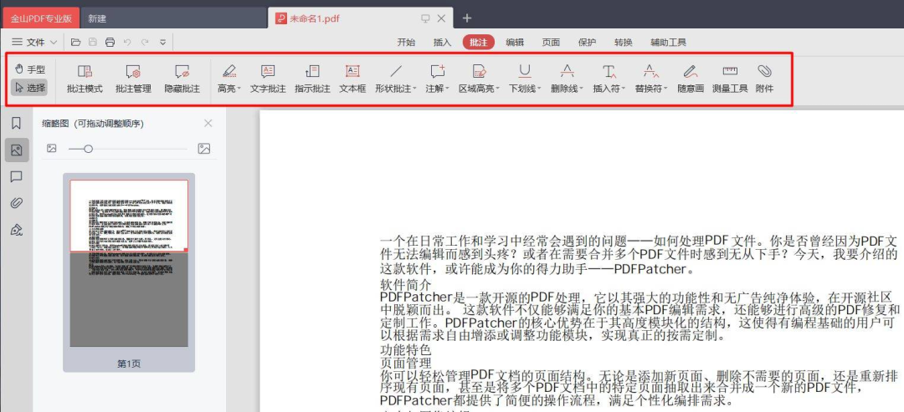Open the 保护 ribbon tab
This screenshot has height=412, width=904.
(588, 42)
